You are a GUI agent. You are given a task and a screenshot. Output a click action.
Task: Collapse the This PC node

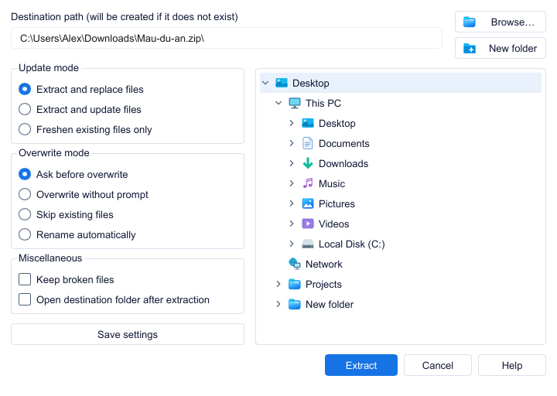pos(278,103)
